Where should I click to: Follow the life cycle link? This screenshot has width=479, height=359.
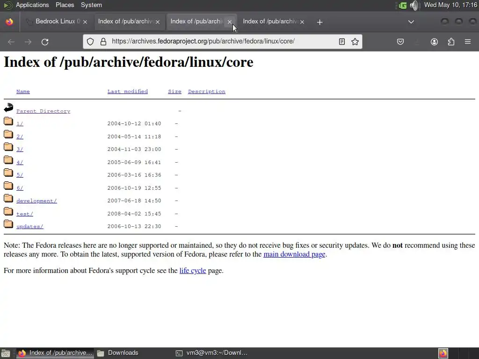(x=193, y=271)
